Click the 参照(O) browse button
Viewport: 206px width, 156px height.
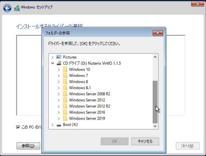tap(28, 146)
